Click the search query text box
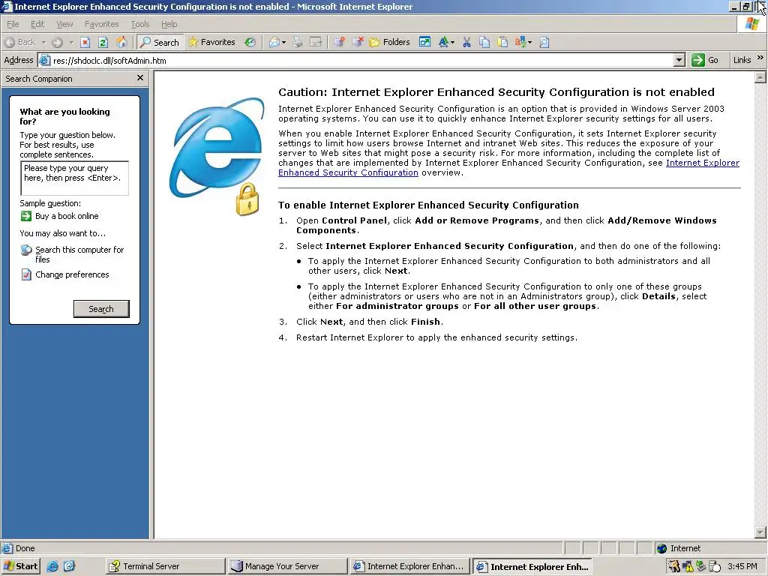Viewport: 768px width, 576px height. point(74,178)
